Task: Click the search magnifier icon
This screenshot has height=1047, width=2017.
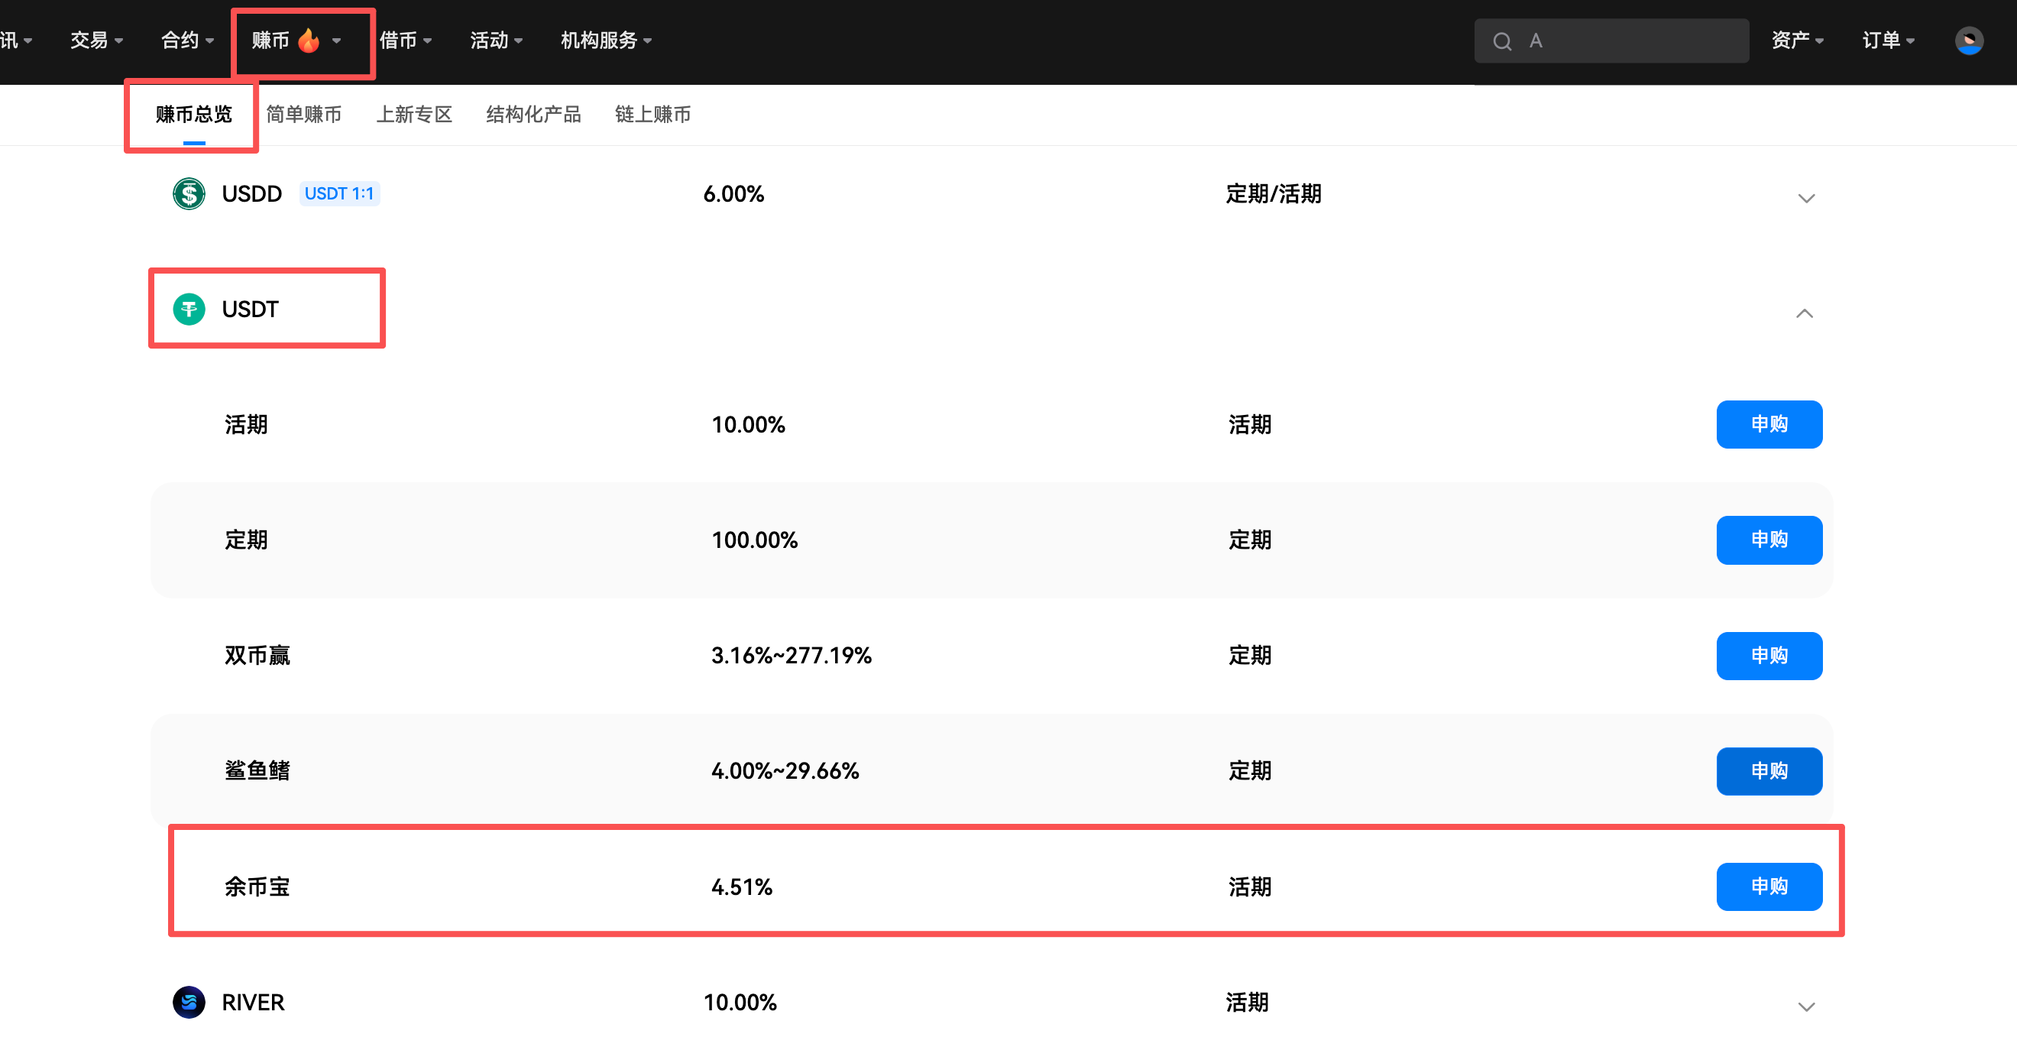Action: pos(1501,41)
